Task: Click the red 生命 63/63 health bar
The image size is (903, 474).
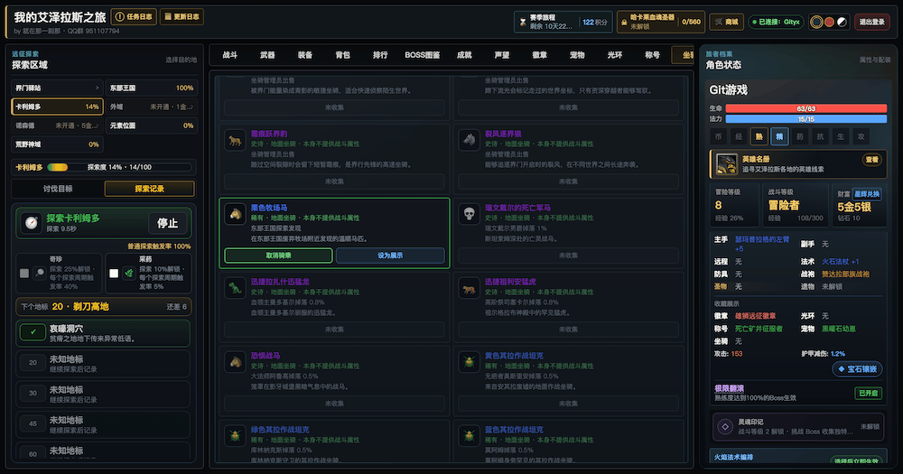Action: [x=805, y=108]
